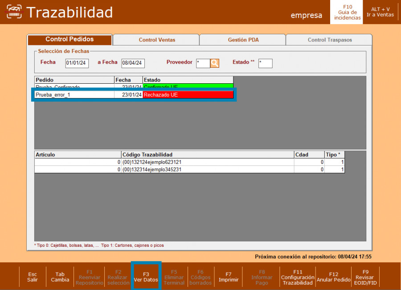Select the Control Traspasos tab
Screen dimensions: 401x290
click(x=330, y=40)
